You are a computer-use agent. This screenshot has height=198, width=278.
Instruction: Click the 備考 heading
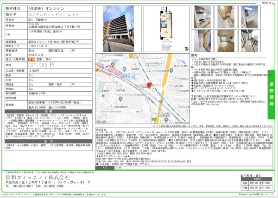pyautogui.click(x=195, y=55)
